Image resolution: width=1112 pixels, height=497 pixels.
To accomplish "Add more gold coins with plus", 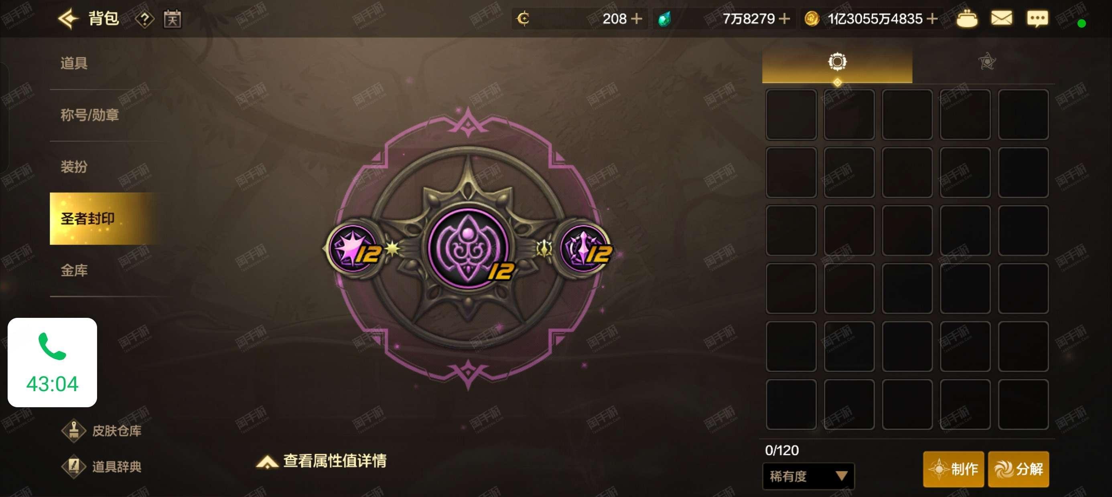I will click(x=932, y=18).
